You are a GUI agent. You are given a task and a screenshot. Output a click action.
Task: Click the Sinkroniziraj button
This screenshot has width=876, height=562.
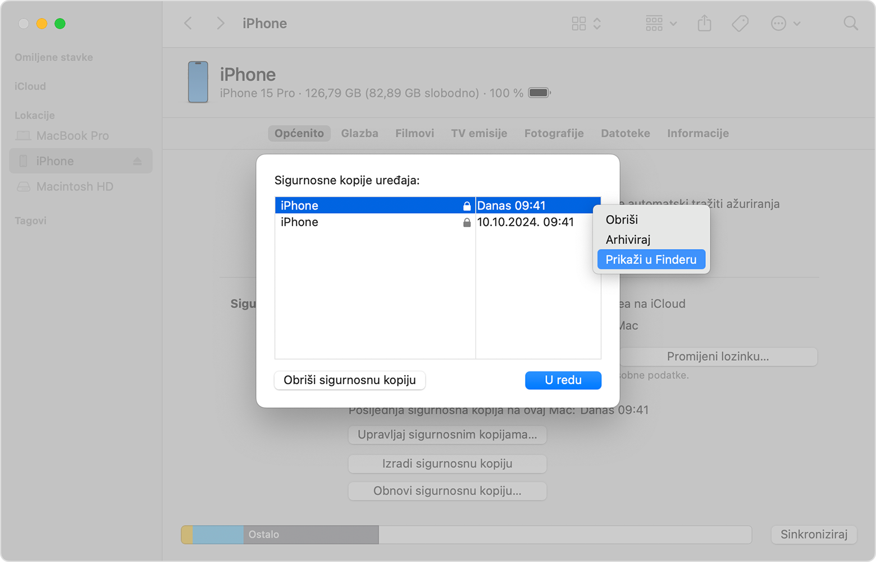(814, 534)
